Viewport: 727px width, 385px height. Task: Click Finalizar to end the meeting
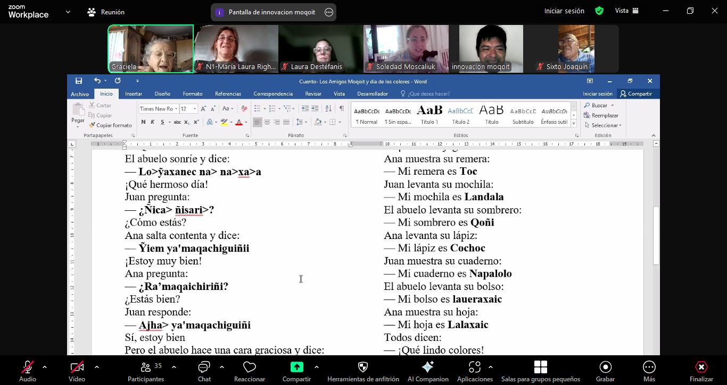click(701, 371)
